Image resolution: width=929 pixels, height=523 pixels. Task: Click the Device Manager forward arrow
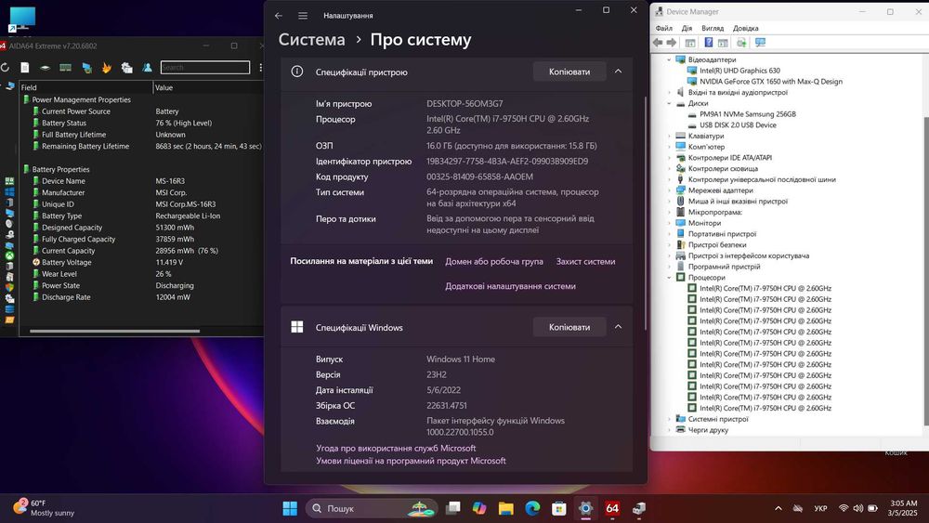(672, 43)
